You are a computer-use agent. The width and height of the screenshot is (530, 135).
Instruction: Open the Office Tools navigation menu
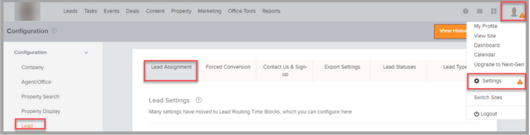coord(242,11)
